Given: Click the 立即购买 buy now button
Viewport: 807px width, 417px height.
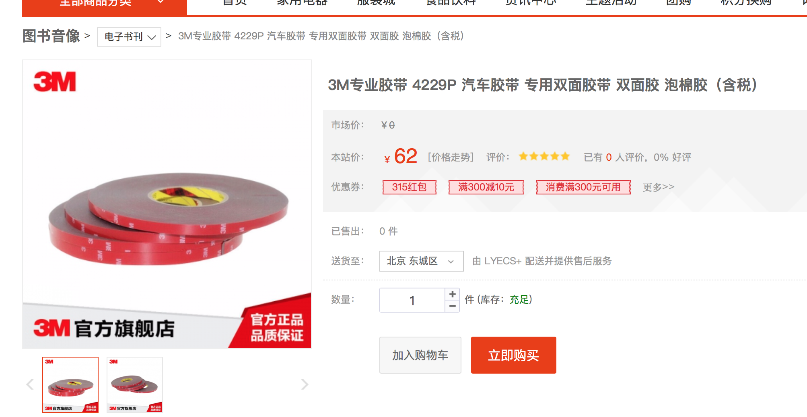Looking at the screenshot, I should 513,355.
